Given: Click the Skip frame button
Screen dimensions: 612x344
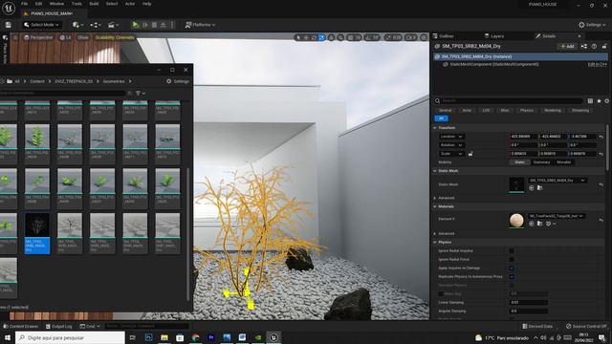Looking at the screenshot, I should pyautogui.click(x=145, y=25).
